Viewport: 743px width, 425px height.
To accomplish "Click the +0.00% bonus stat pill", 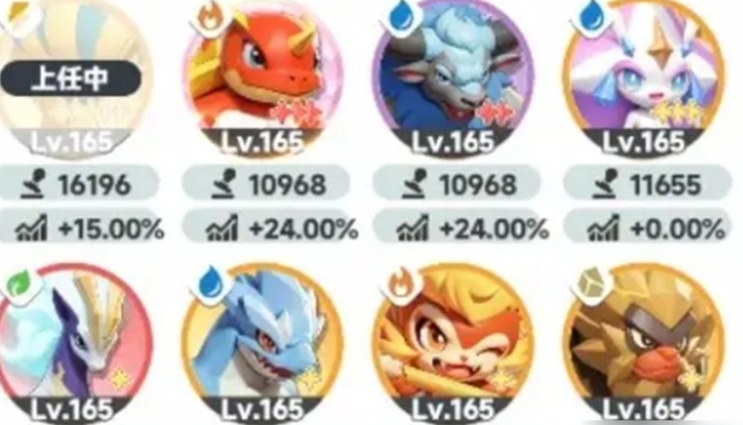I will click(x=648, y=229).
